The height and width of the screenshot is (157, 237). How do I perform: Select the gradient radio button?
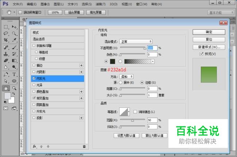coord(120,62)
